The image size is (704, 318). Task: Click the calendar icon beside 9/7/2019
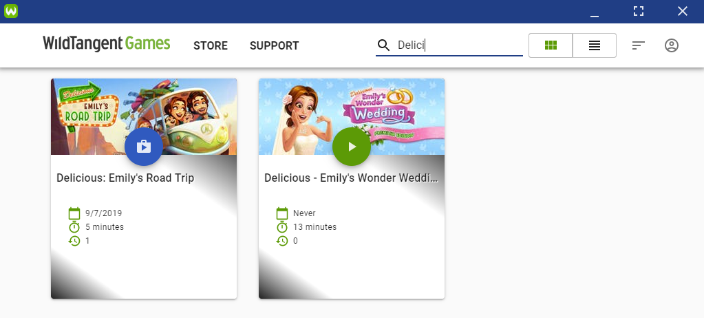(x=74, y=213)
